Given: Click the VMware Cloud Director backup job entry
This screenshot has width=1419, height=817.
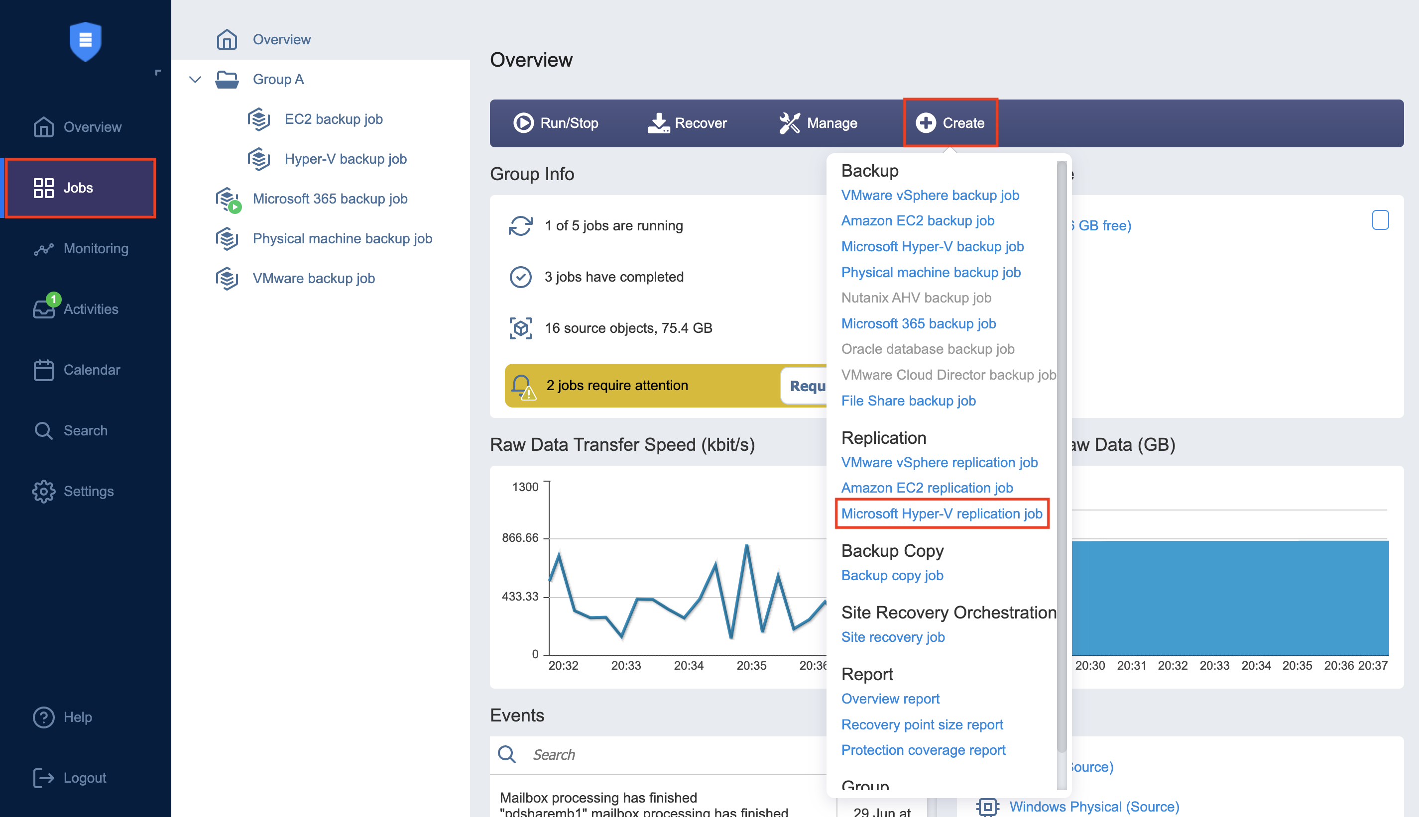Looking at the screenshot, I should (948, 375).
